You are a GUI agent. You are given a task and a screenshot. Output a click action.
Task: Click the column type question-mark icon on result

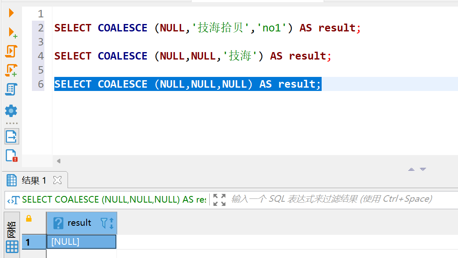[x=58, y=223]
